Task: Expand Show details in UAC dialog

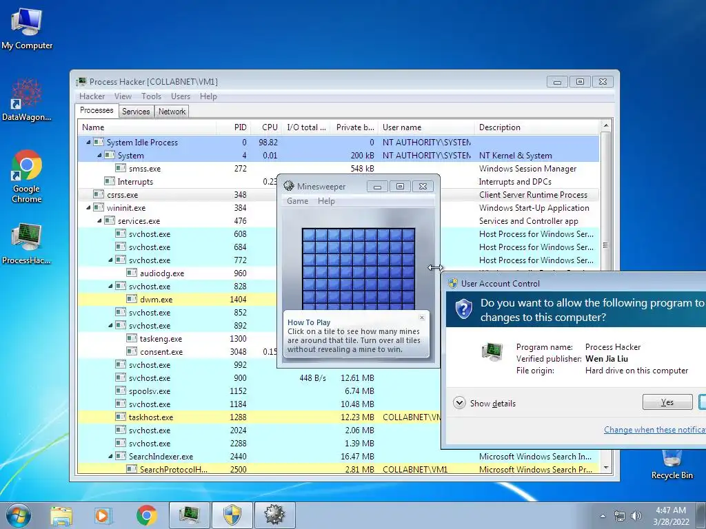Action: point(485,403)
